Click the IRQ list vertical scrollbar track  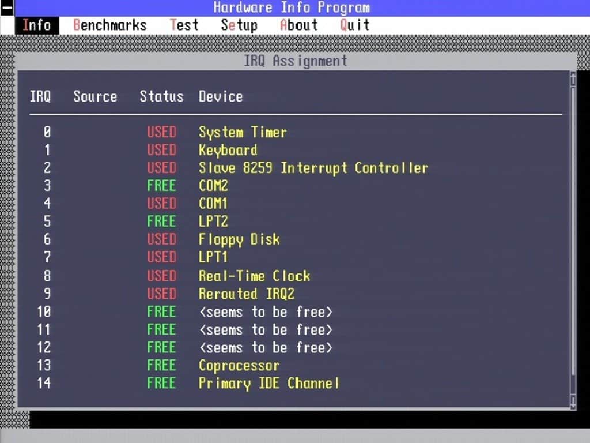point(573,241)
